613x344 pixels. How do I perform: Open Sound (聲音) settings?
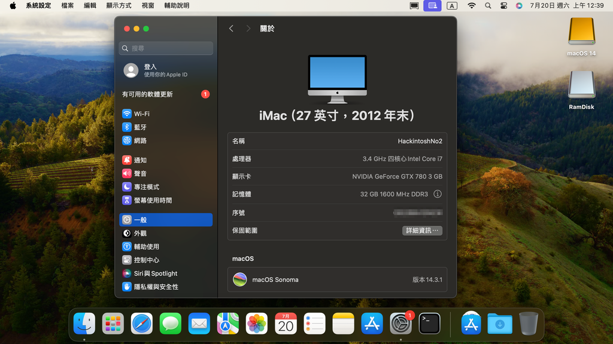[x=166, y=174]
